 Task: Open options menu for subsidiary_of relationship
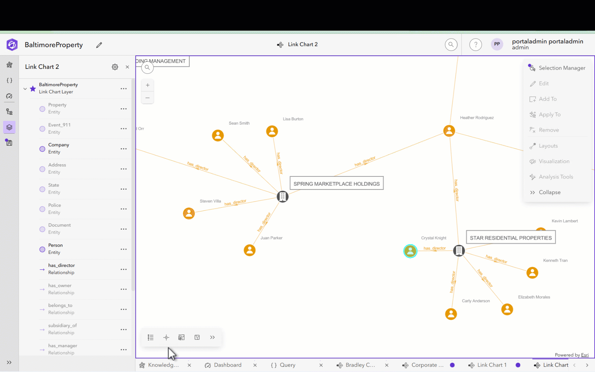pyautogui.click(x=124, y=330)
